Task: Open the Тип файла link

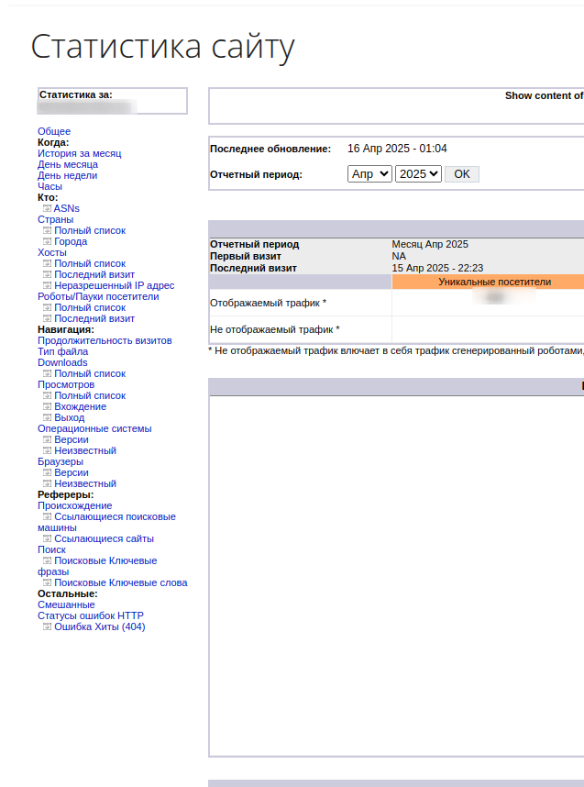Action: (62, 352)
